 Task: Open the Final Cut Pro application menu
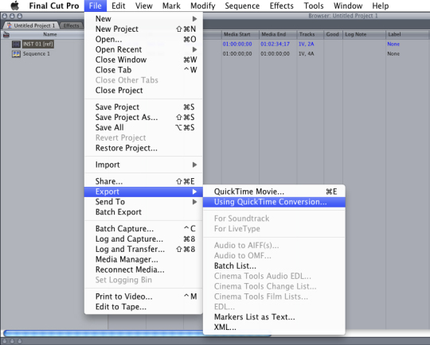click(x=54, y=6)
